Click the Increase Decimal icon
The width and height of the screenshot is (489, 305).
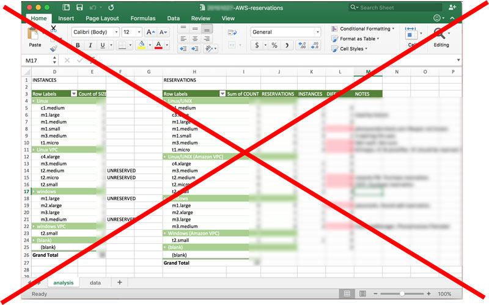pos(302,45)
